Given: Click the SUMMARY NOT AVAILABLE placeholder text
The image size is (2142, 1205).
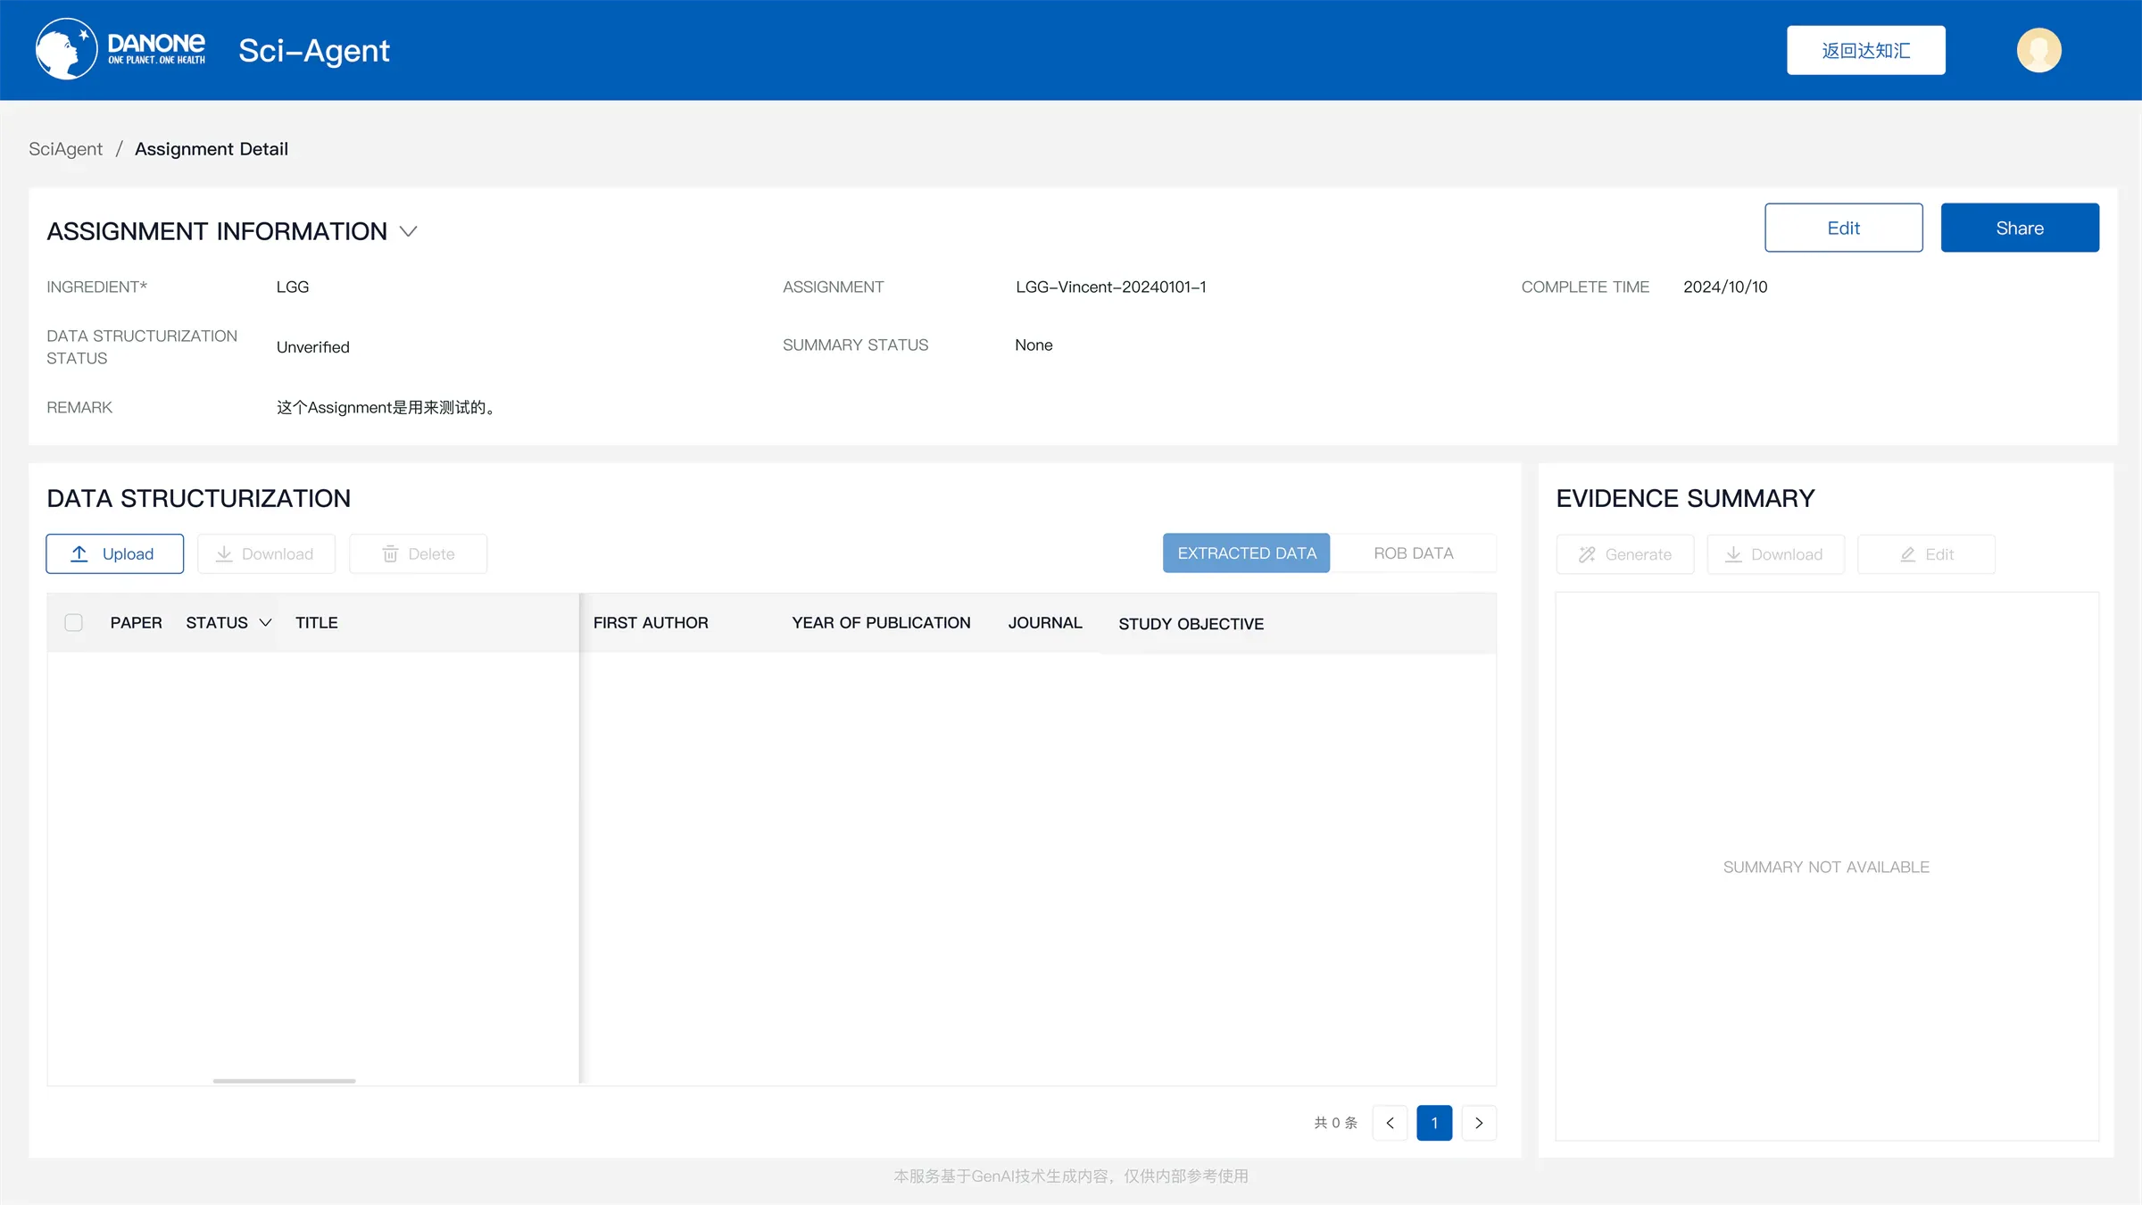Looking at the screenshot, I should click(1826, 867).
